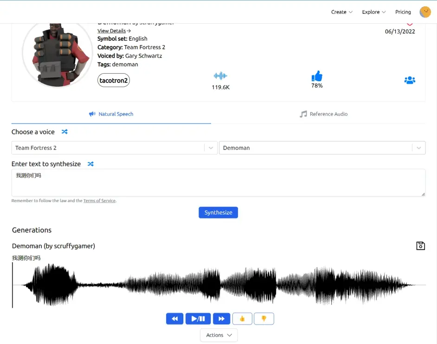Open the Team Fortress 2 category dropdown
The height and width of the screenshot is (344, 437).
click(114, 148)
